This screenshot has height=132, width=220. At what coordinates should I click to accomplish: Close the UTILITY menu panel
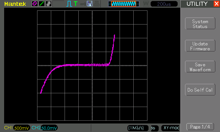pyautogui.click(x=216, y=4)
